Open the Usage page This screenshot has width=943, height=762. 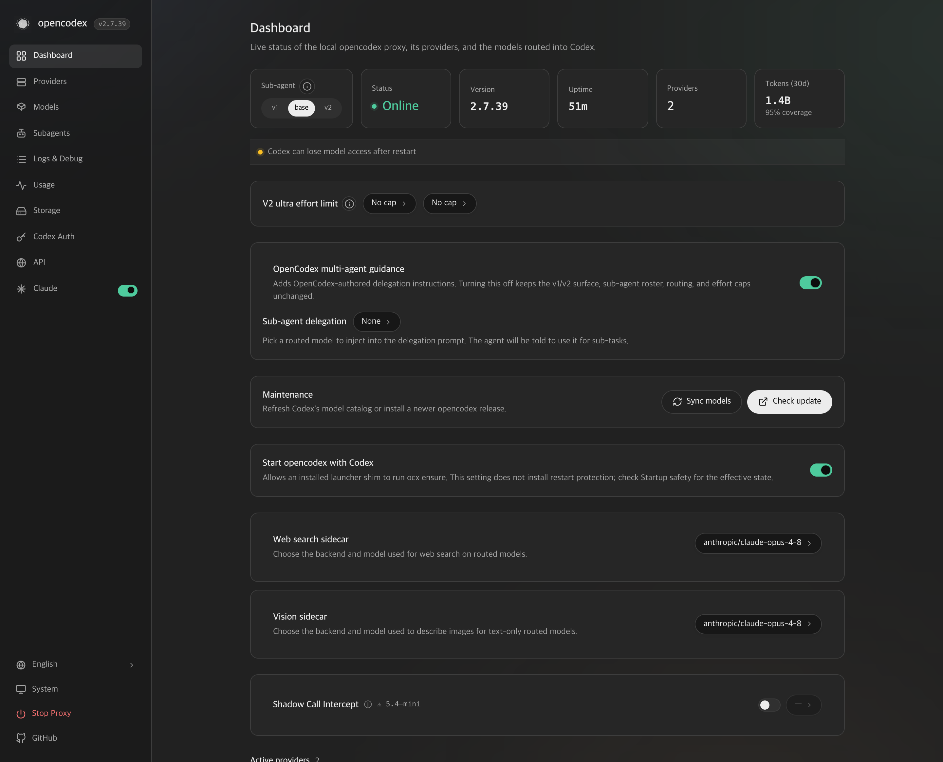pos(76,185)
